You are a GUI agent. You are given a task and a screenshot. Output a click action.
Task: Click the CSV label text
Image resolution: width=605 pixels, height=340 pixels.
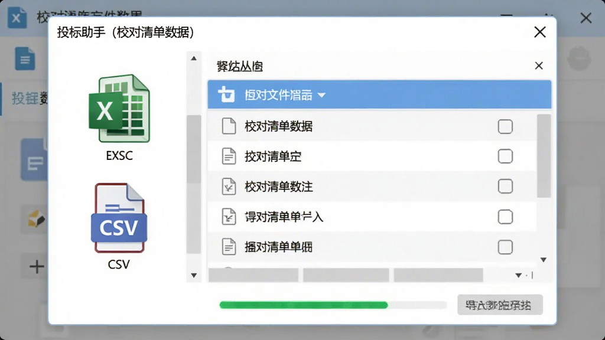pos(119,264)
